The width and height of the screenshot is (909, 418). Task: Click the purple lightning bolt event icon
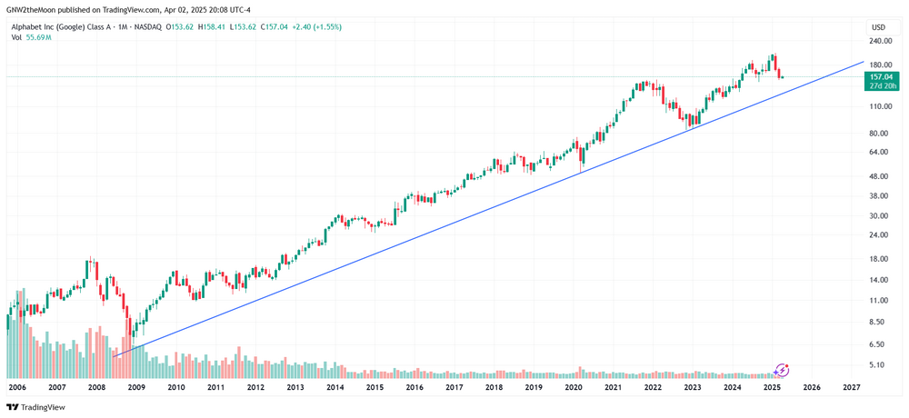click(783, 370)
